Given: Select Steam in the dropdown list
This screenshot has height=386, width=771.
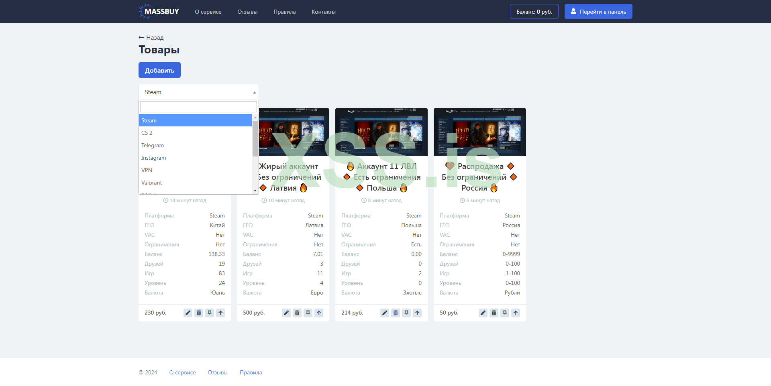Looking at the screenshot, I should click(x=195, y=120).
